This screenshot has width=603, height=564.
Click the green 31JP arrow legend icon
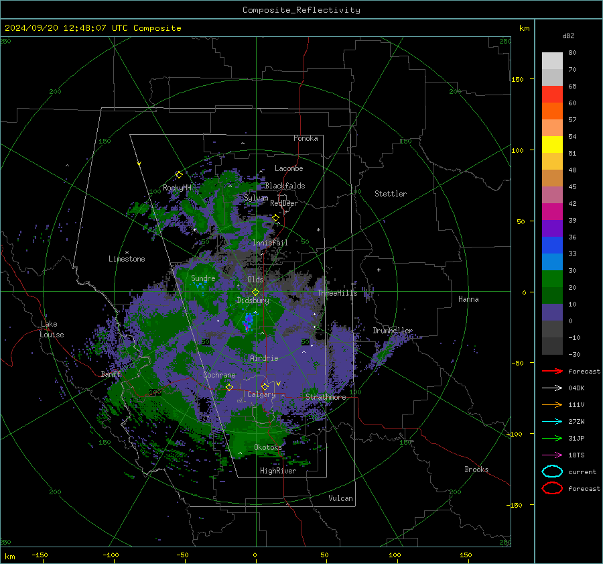tap(552, 438)
